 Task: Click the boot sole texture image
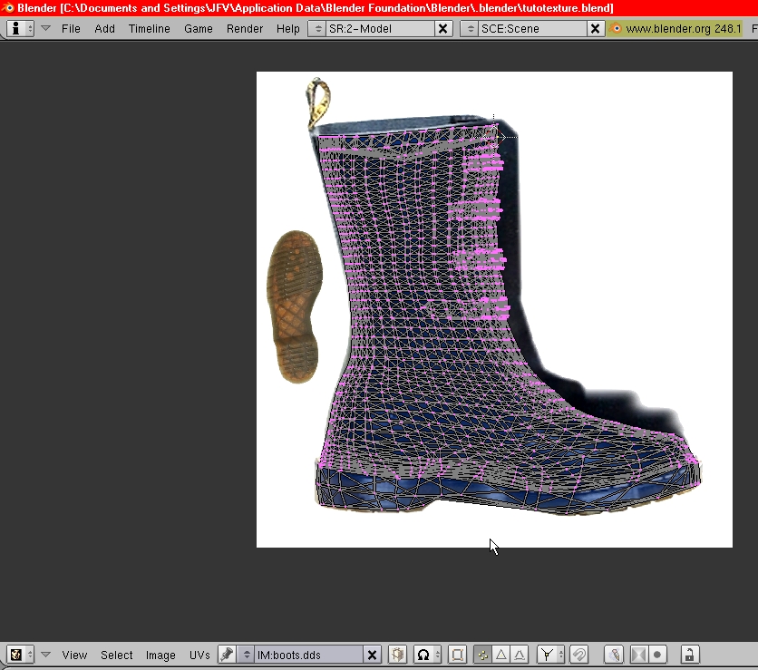point(295,306)
